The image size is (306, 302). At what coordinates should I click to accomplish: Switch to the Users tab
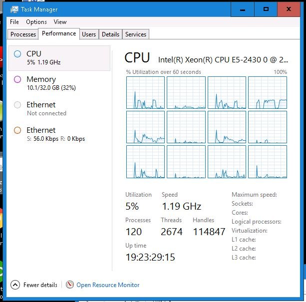point(89,34)
